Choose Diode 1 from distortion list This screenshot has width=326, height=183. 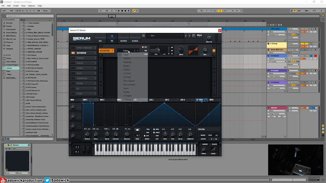pos(127,66)
